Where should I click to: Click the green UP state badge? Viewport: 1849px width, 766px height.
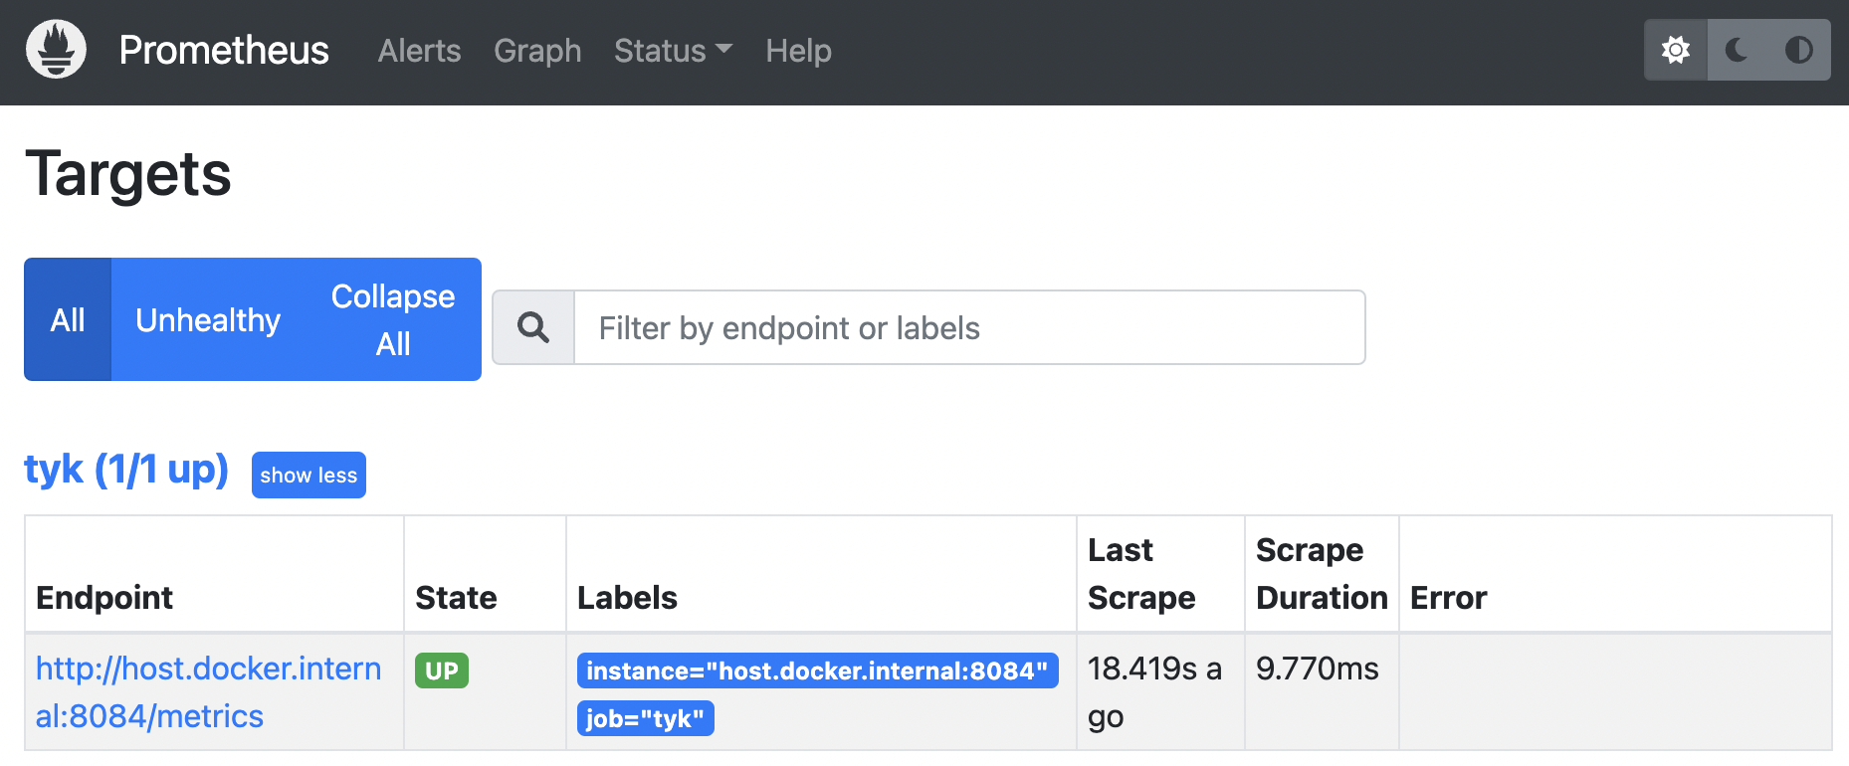[442, 670]
